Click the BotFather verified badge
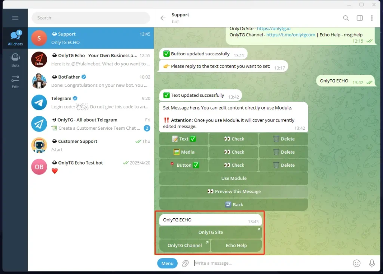This screenshot has height=274, width=383. (x=84, y=77)
